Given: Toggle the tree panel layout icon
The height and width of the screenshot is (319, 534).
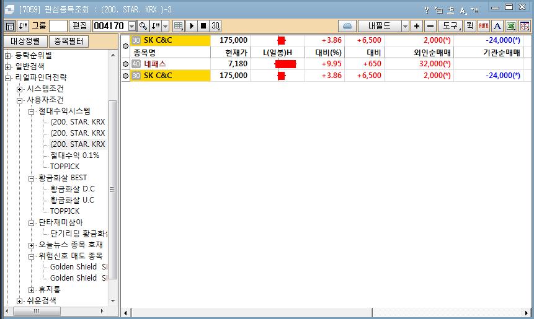Looking at the screenshot, I should click(10, 26).
